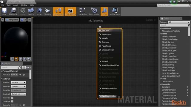Screen dimensions: 191x107
Task: Go Home in the material graph
Action: 39,12
